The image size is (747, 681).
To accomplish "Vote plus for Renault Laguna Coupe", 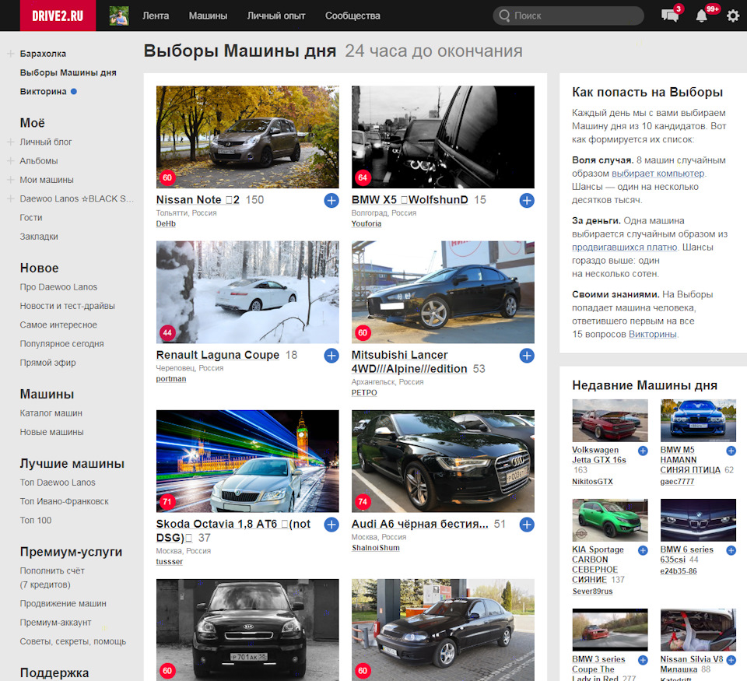I will pos(331,356).
